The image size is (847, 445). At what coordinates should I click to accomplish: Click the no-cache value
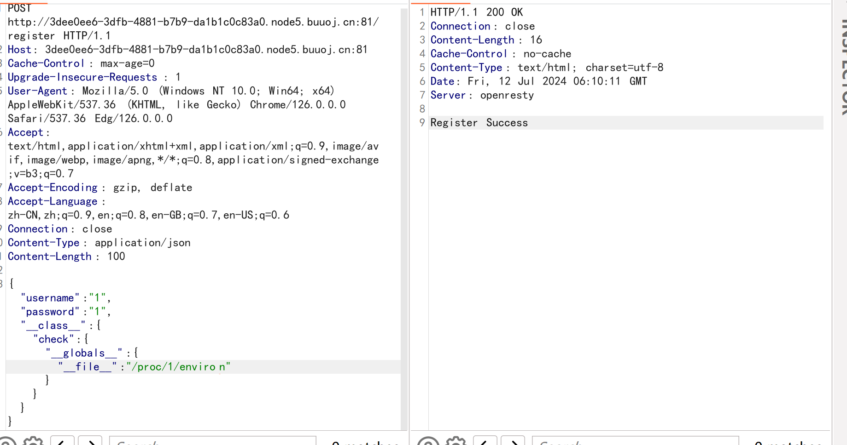pos(547,54)
